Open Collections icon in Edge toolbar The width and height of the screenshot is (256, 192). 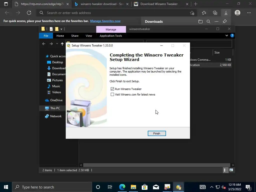(215, 13)
